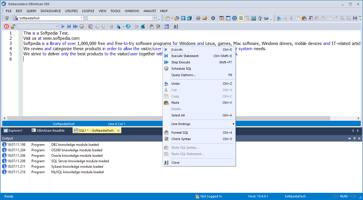363x200 pixels.
Task: Switch to the Explorer1 tab
Action: coord(13,131)
